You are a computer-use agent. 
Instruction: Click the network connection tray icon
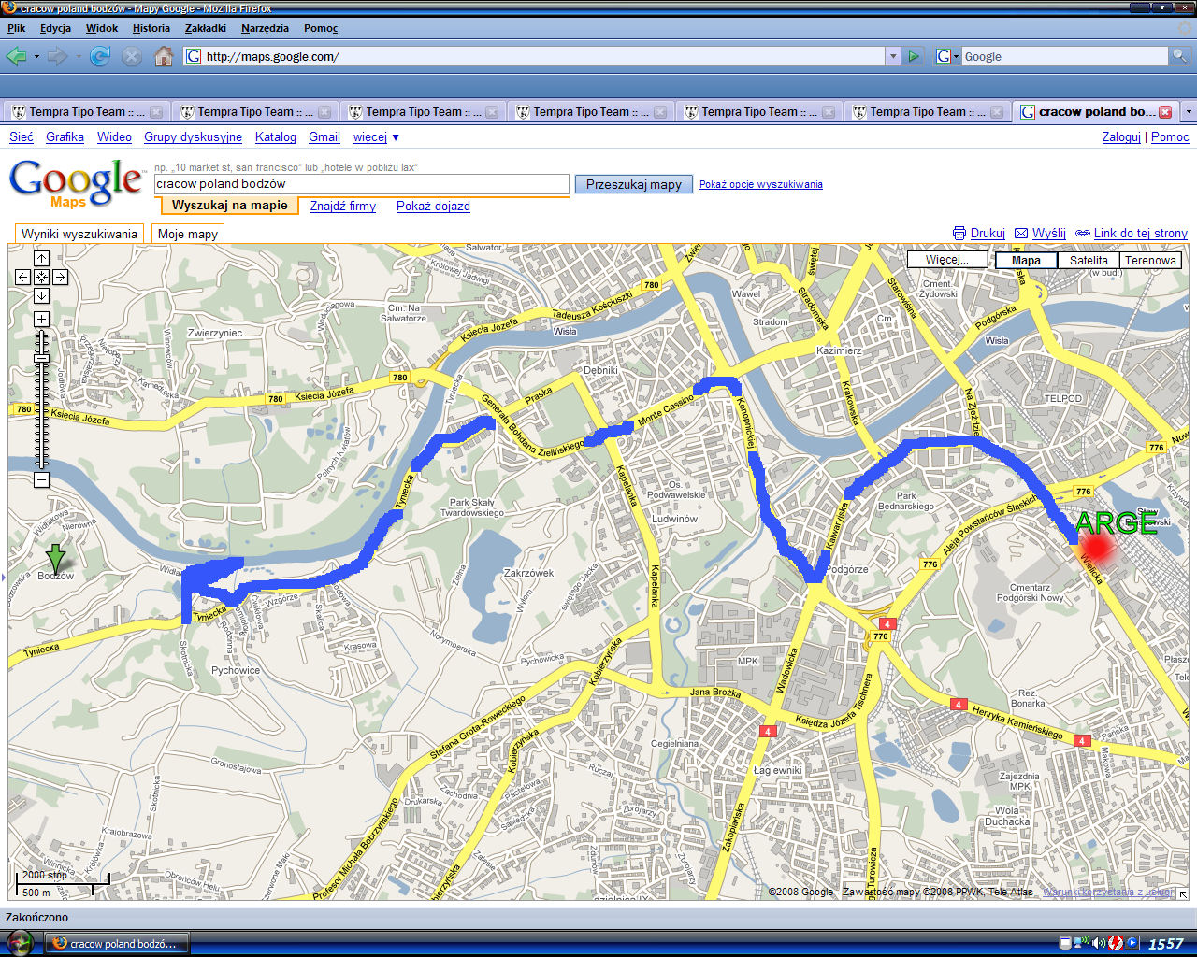pyautogui.click(x=1083, y=943)
